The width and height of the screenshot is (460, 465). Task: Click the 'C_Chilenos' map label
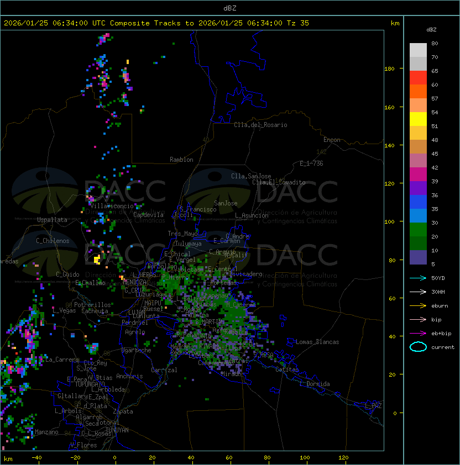53,241
